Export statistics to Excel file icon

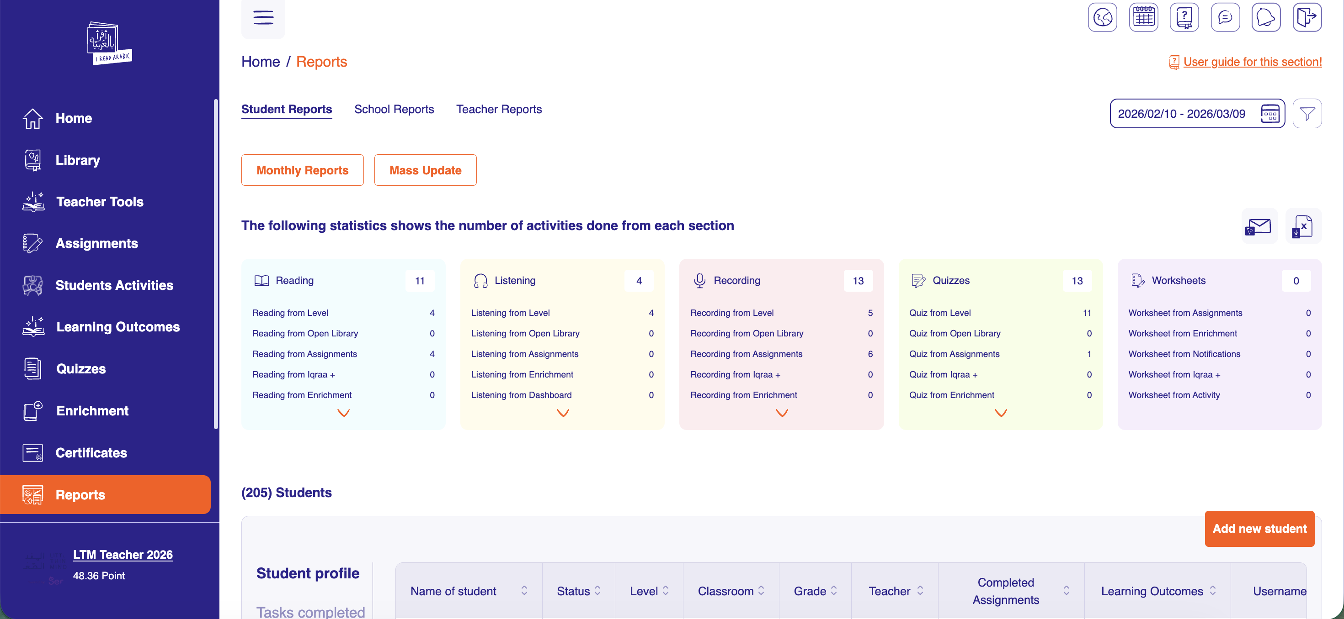1303,226
